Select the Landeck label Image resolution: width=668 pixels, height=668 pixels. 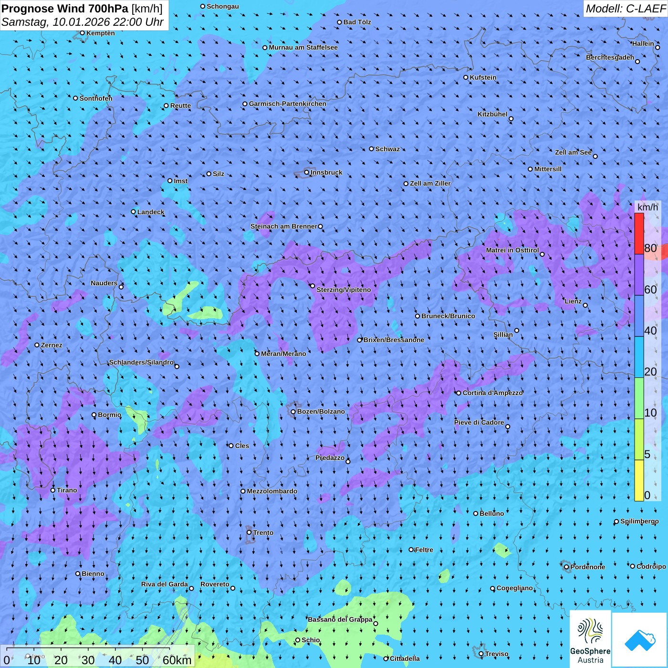(151, 212)
